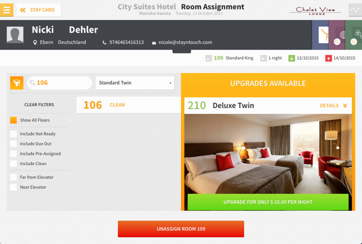Image resolution: width=362 pixels, height=244 pixels.
Task: Pull down the guest card drawer handle
Action: [x=182, y=51]
